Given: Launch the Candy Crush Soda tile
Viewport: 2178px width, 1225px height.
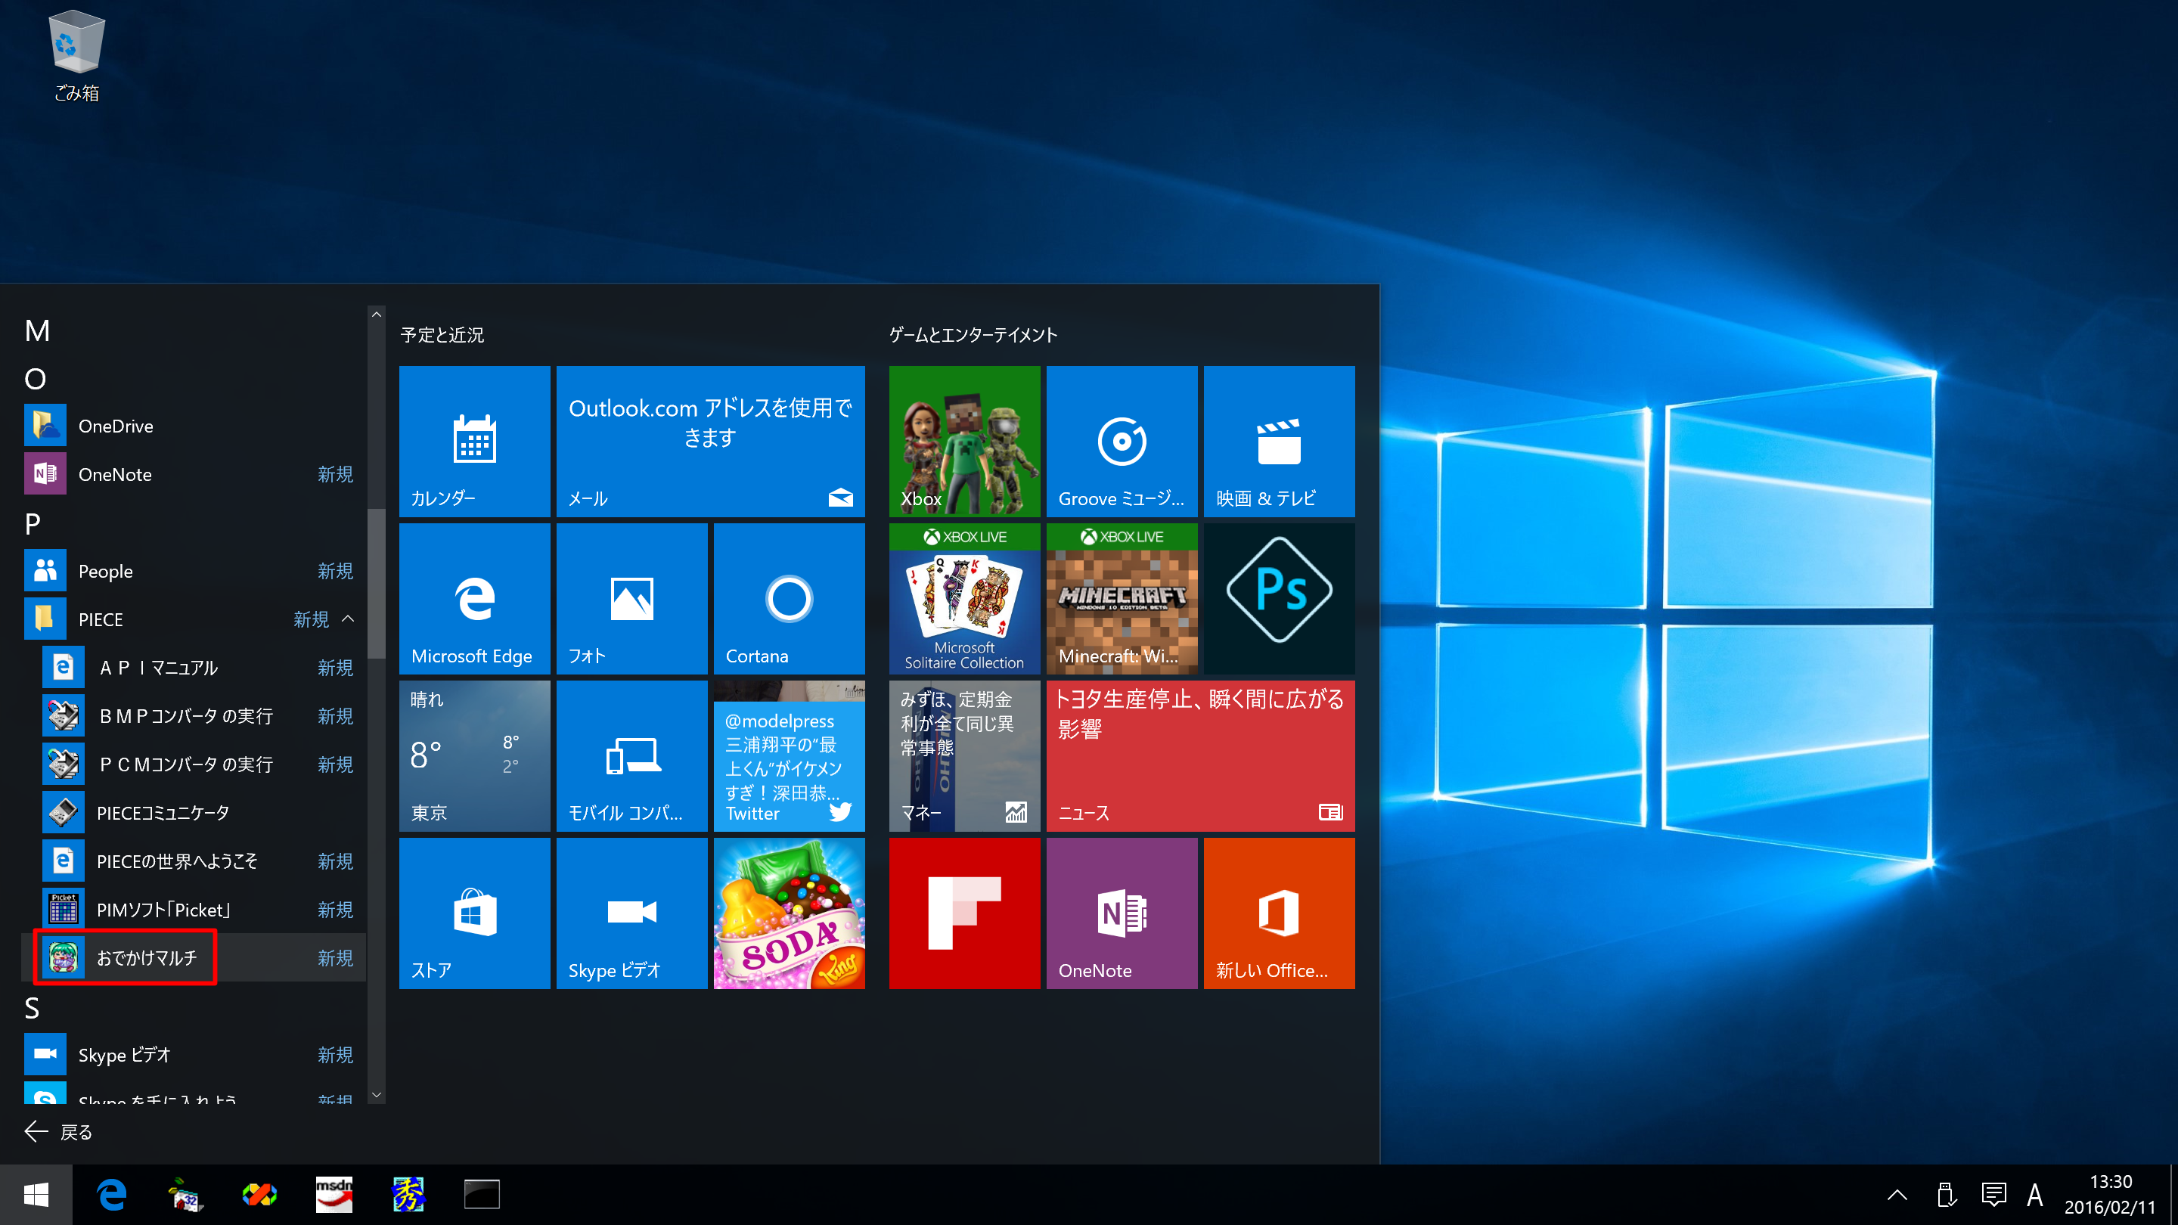Looking at the screenshot, I should 789,912.
